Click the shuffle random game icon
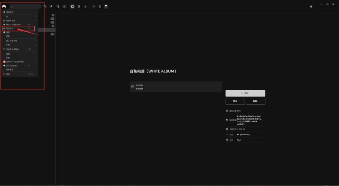 (94, 6)
